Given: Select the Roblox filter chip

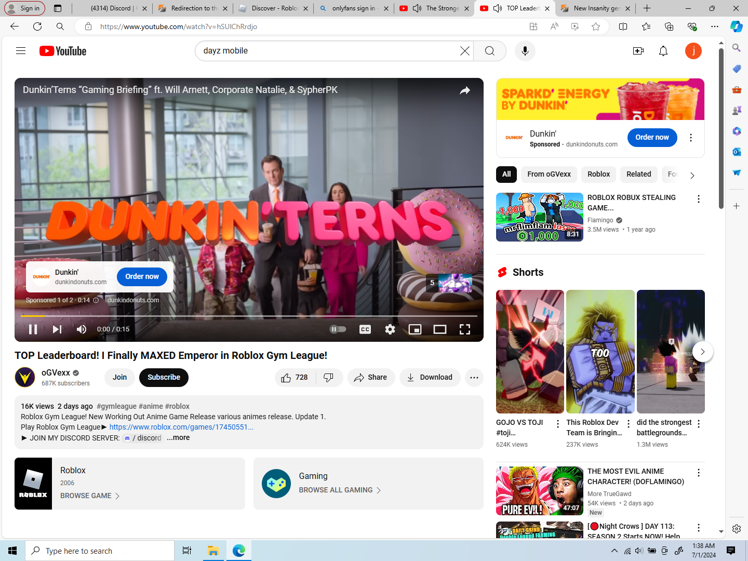Looking at the screenshot, I should (599, 175).
